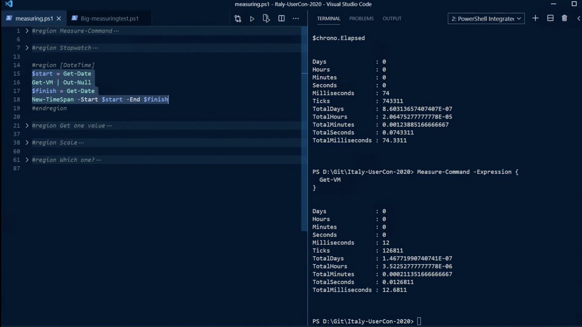Open the Run Active File icon

[266, 18]
